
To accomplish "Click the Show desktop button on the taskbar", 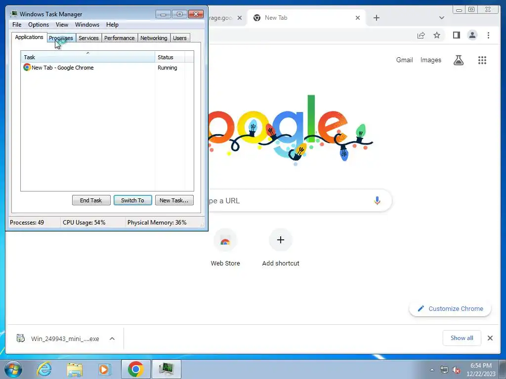I will pyautogui.click(x=503, y=370).
